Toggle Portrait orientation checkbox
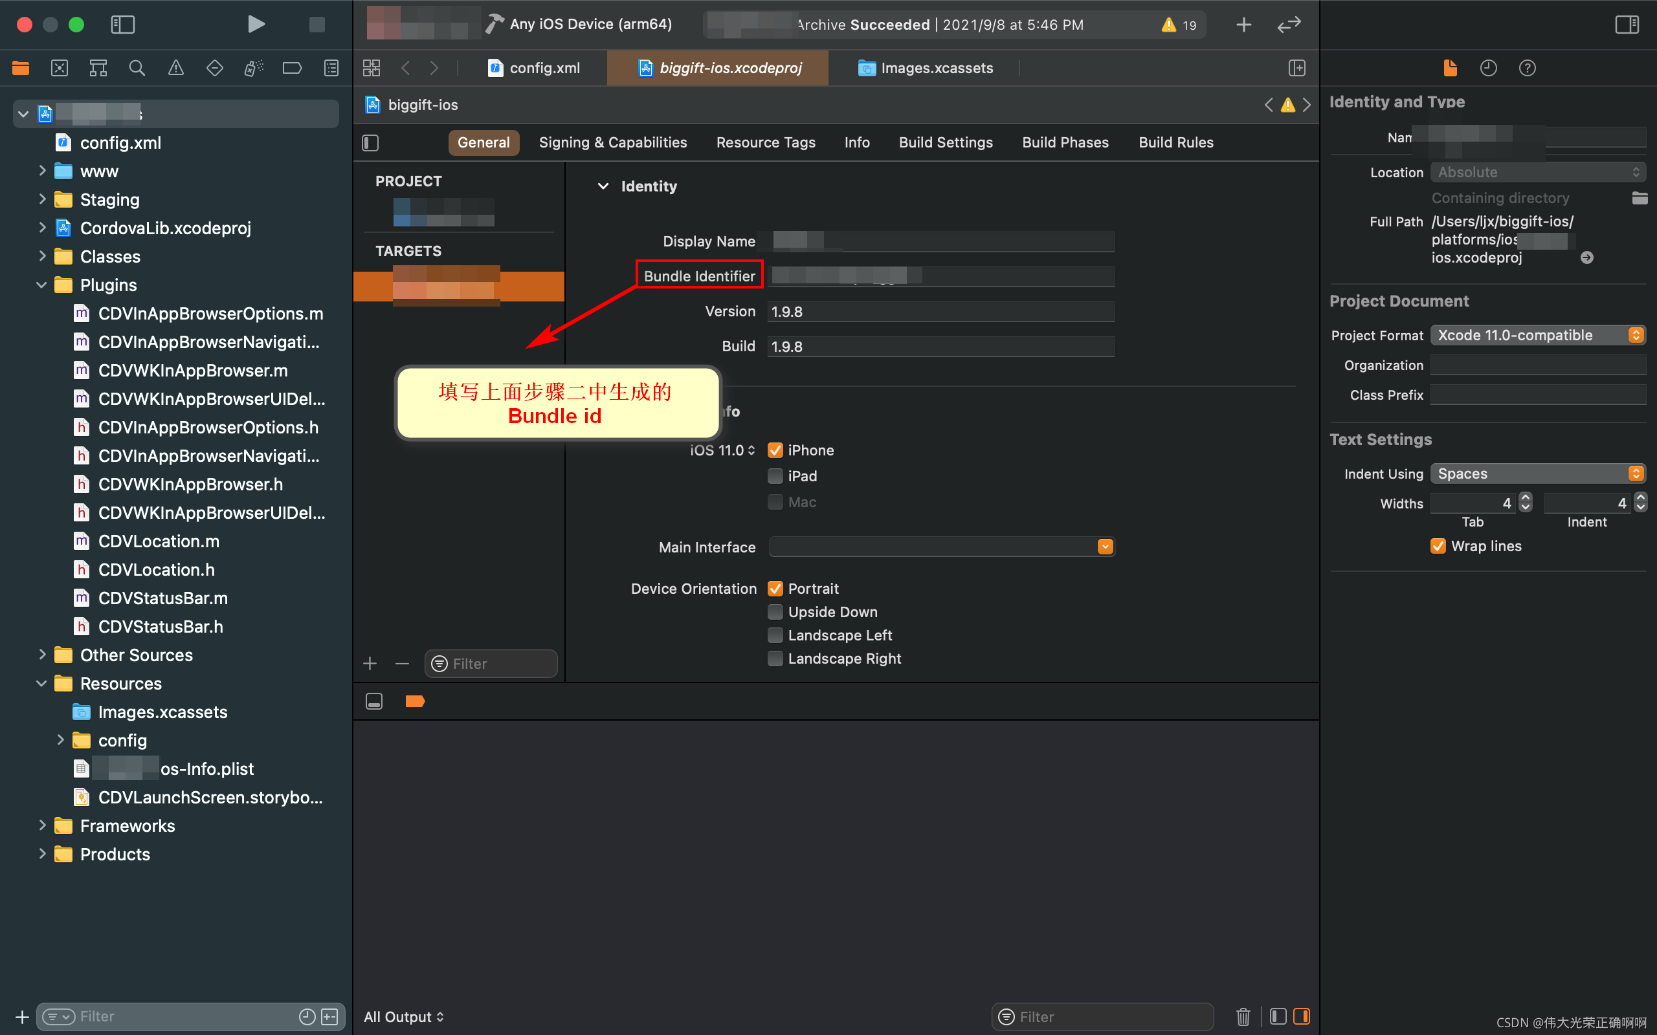The width and height of the screenshot is (1657, 1035). pyautogui.click(x=775, y=589)
